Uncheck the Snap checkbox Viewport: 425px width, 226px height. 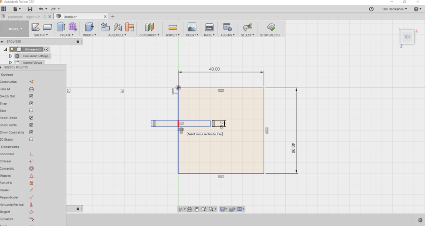pos(31,103)
